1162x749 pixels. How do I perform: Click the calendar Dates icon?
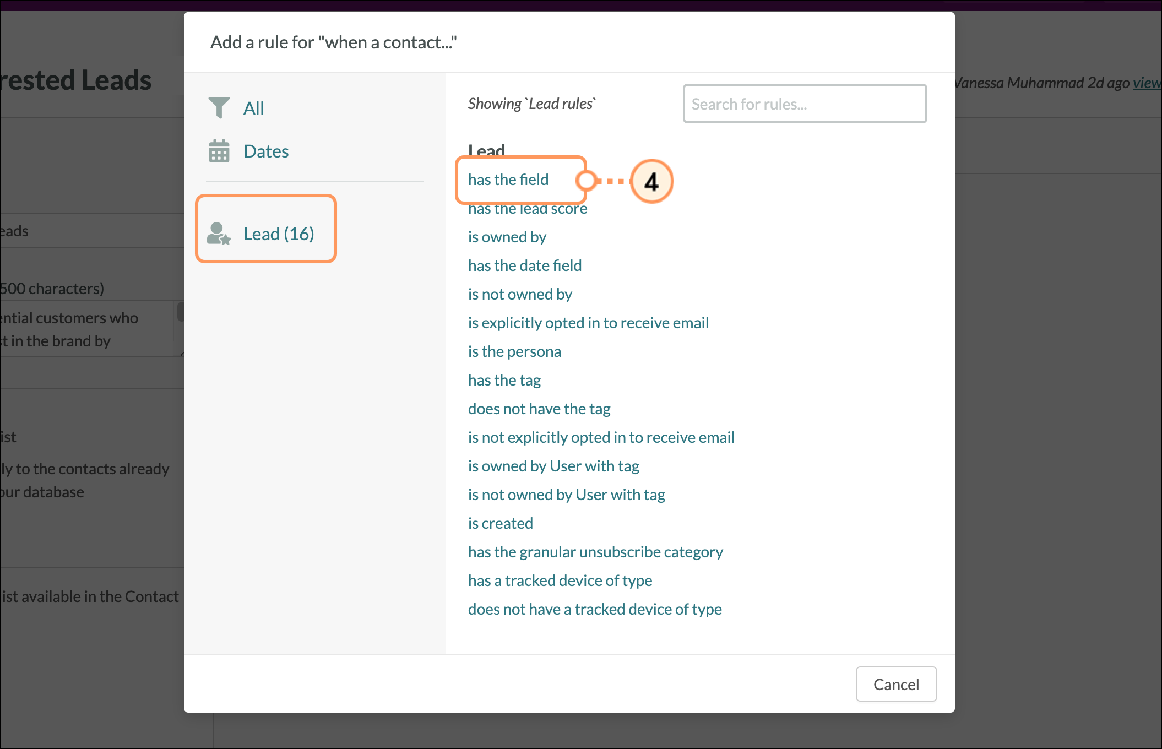(219, 151)
